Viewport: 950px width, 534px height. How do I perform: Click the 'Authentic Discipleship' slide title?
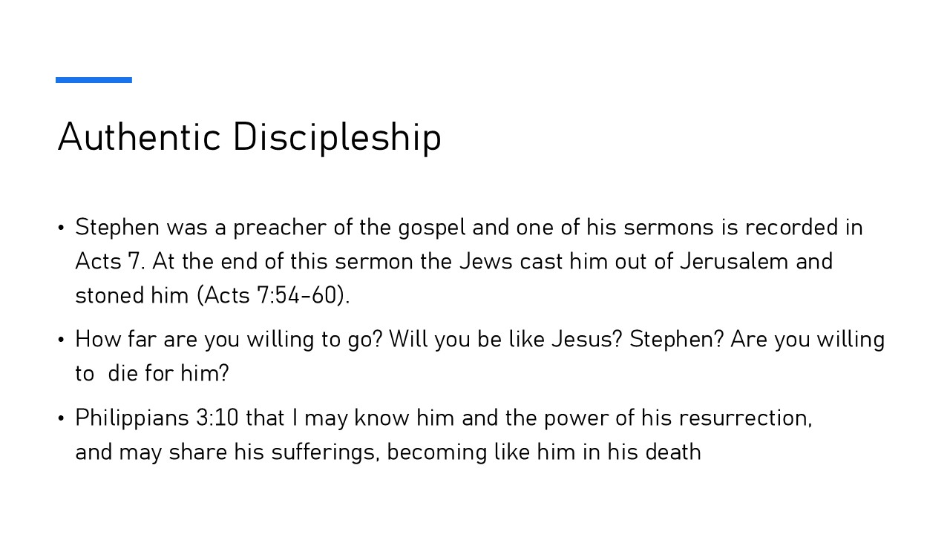click(249, 137)
